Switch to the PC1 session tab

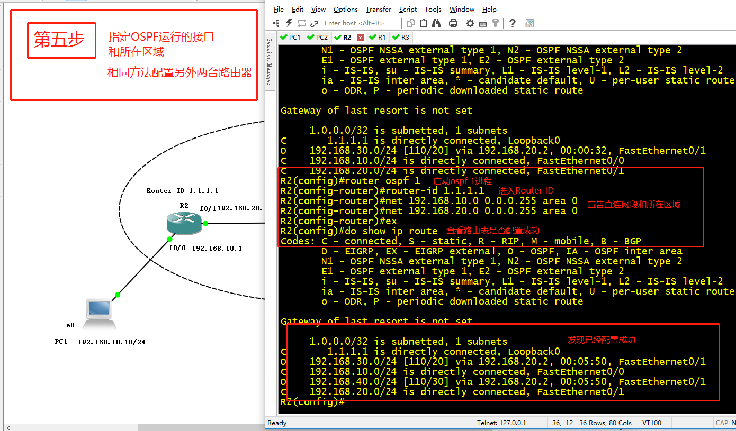291,37
